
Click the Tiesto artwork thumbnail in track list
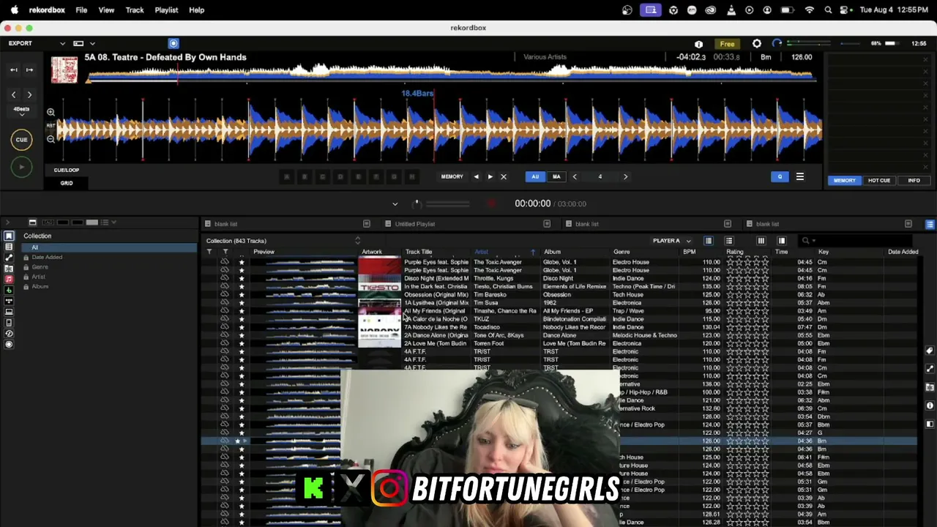click(x=379, y=288)
